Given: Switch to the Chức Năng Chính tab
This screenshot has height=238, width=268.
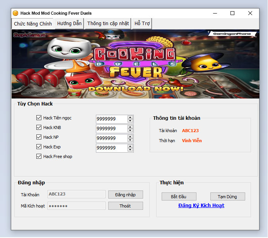Looking at the screenshot, I should (33, 24).
